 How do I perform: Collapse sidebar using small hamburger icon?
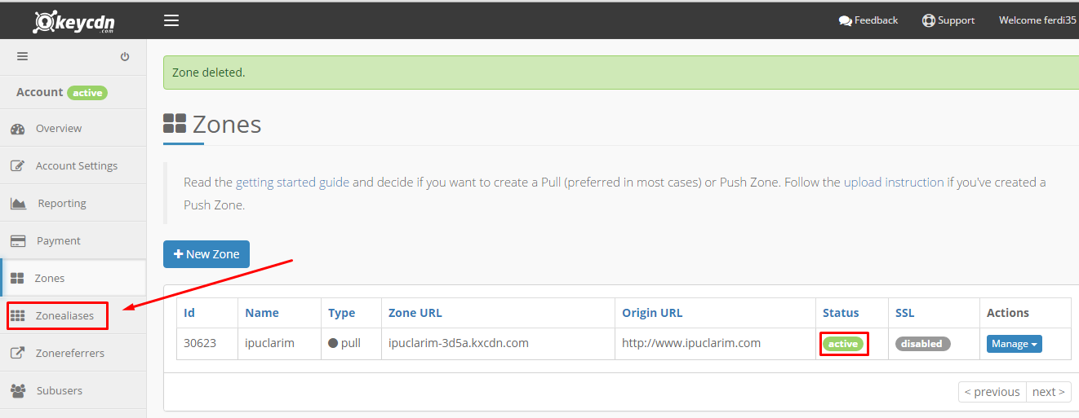click(22, 56)
